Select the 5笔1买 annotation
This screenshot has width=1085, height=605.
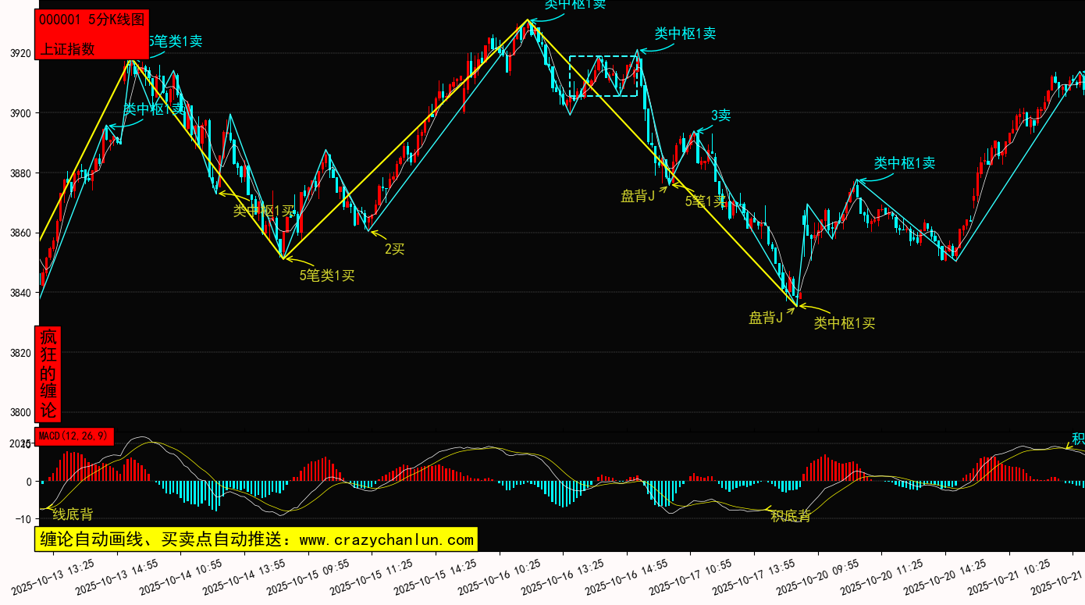tap(705, 201)
